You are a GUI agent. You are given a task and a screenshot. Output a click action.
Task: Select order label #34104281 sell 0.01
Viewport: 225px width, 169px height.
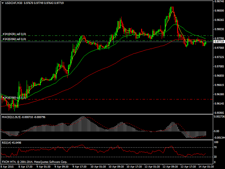click(14, 34)
